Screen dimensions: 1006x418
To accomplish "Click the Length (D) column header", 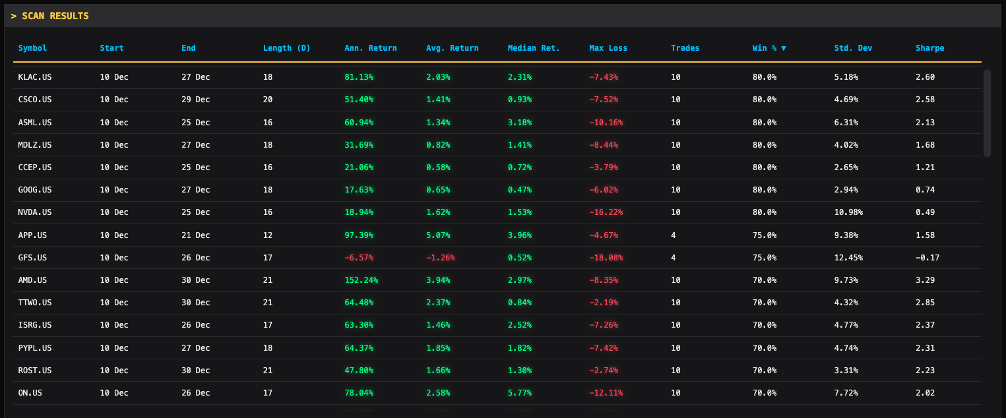I will tap(286, 48).
